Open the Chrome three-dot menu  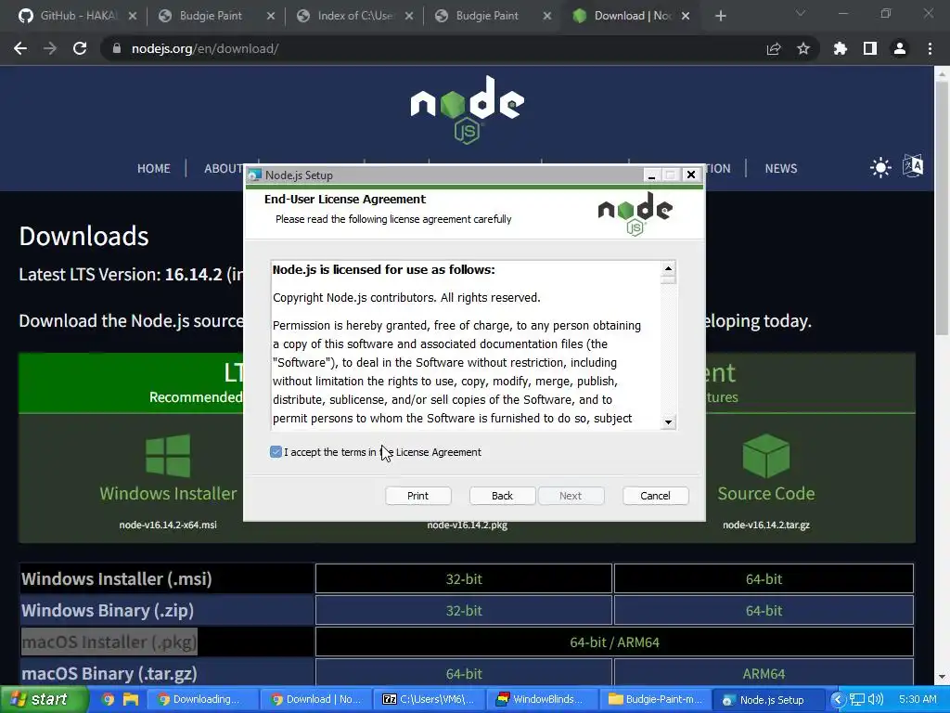point(930,48)
